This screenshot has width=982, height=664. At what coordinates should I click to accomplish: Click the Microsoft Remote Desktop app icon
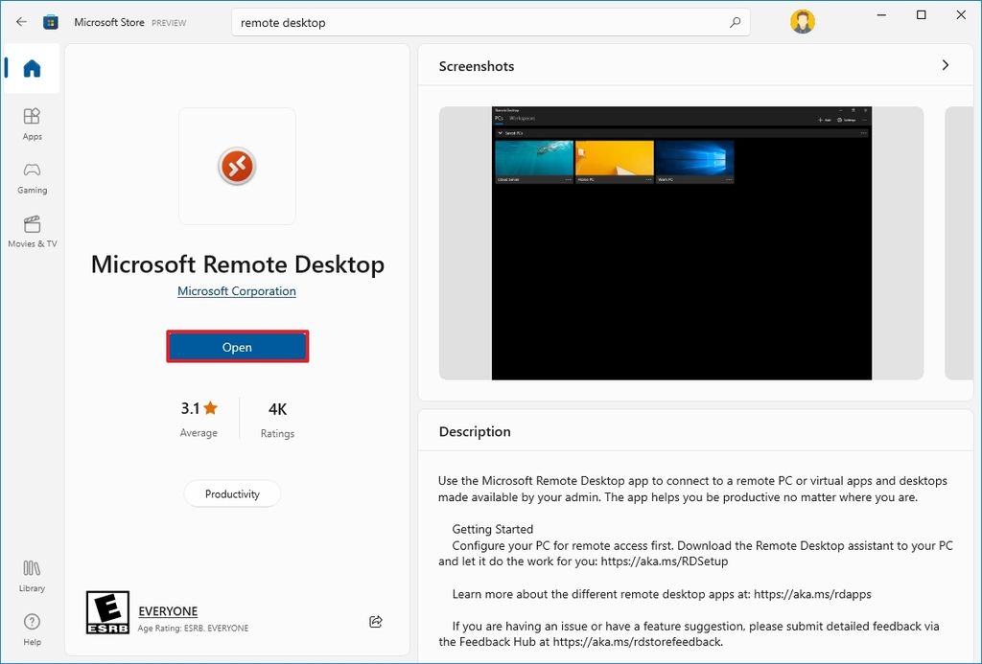tap(237, 166)
